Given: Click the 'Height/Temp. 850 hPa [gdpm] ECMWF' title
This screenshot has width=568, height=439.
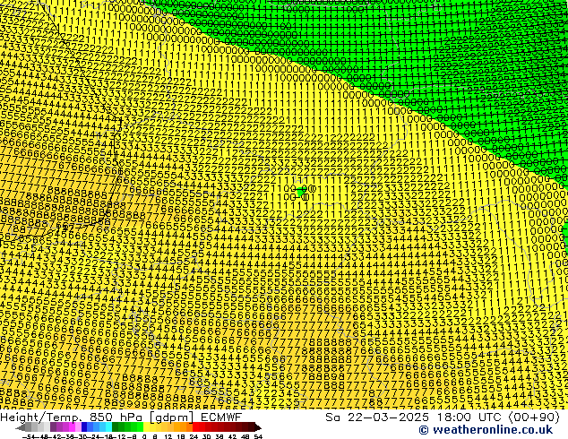Looking at the screenshot, I should coord(121,417).
